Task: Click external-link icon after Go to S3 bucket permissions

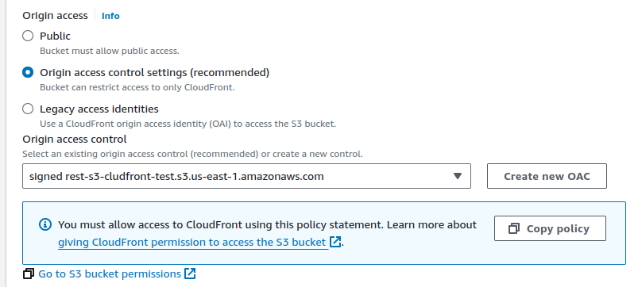Action: (x=190, y=274)
